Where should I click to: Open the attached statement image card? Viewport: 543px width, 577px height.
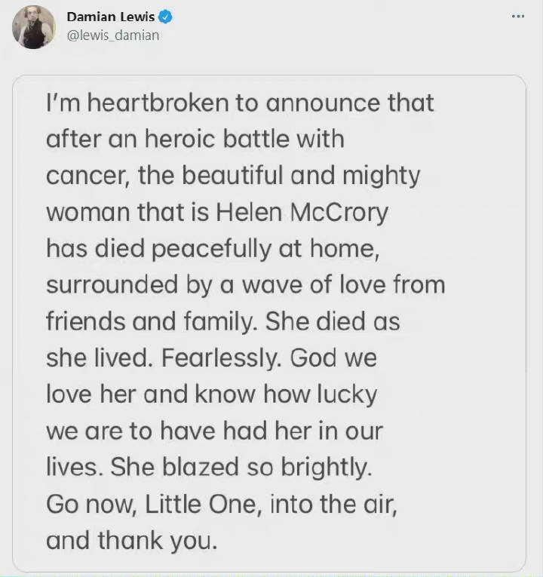pyautogui.click(x=269, y=323)
